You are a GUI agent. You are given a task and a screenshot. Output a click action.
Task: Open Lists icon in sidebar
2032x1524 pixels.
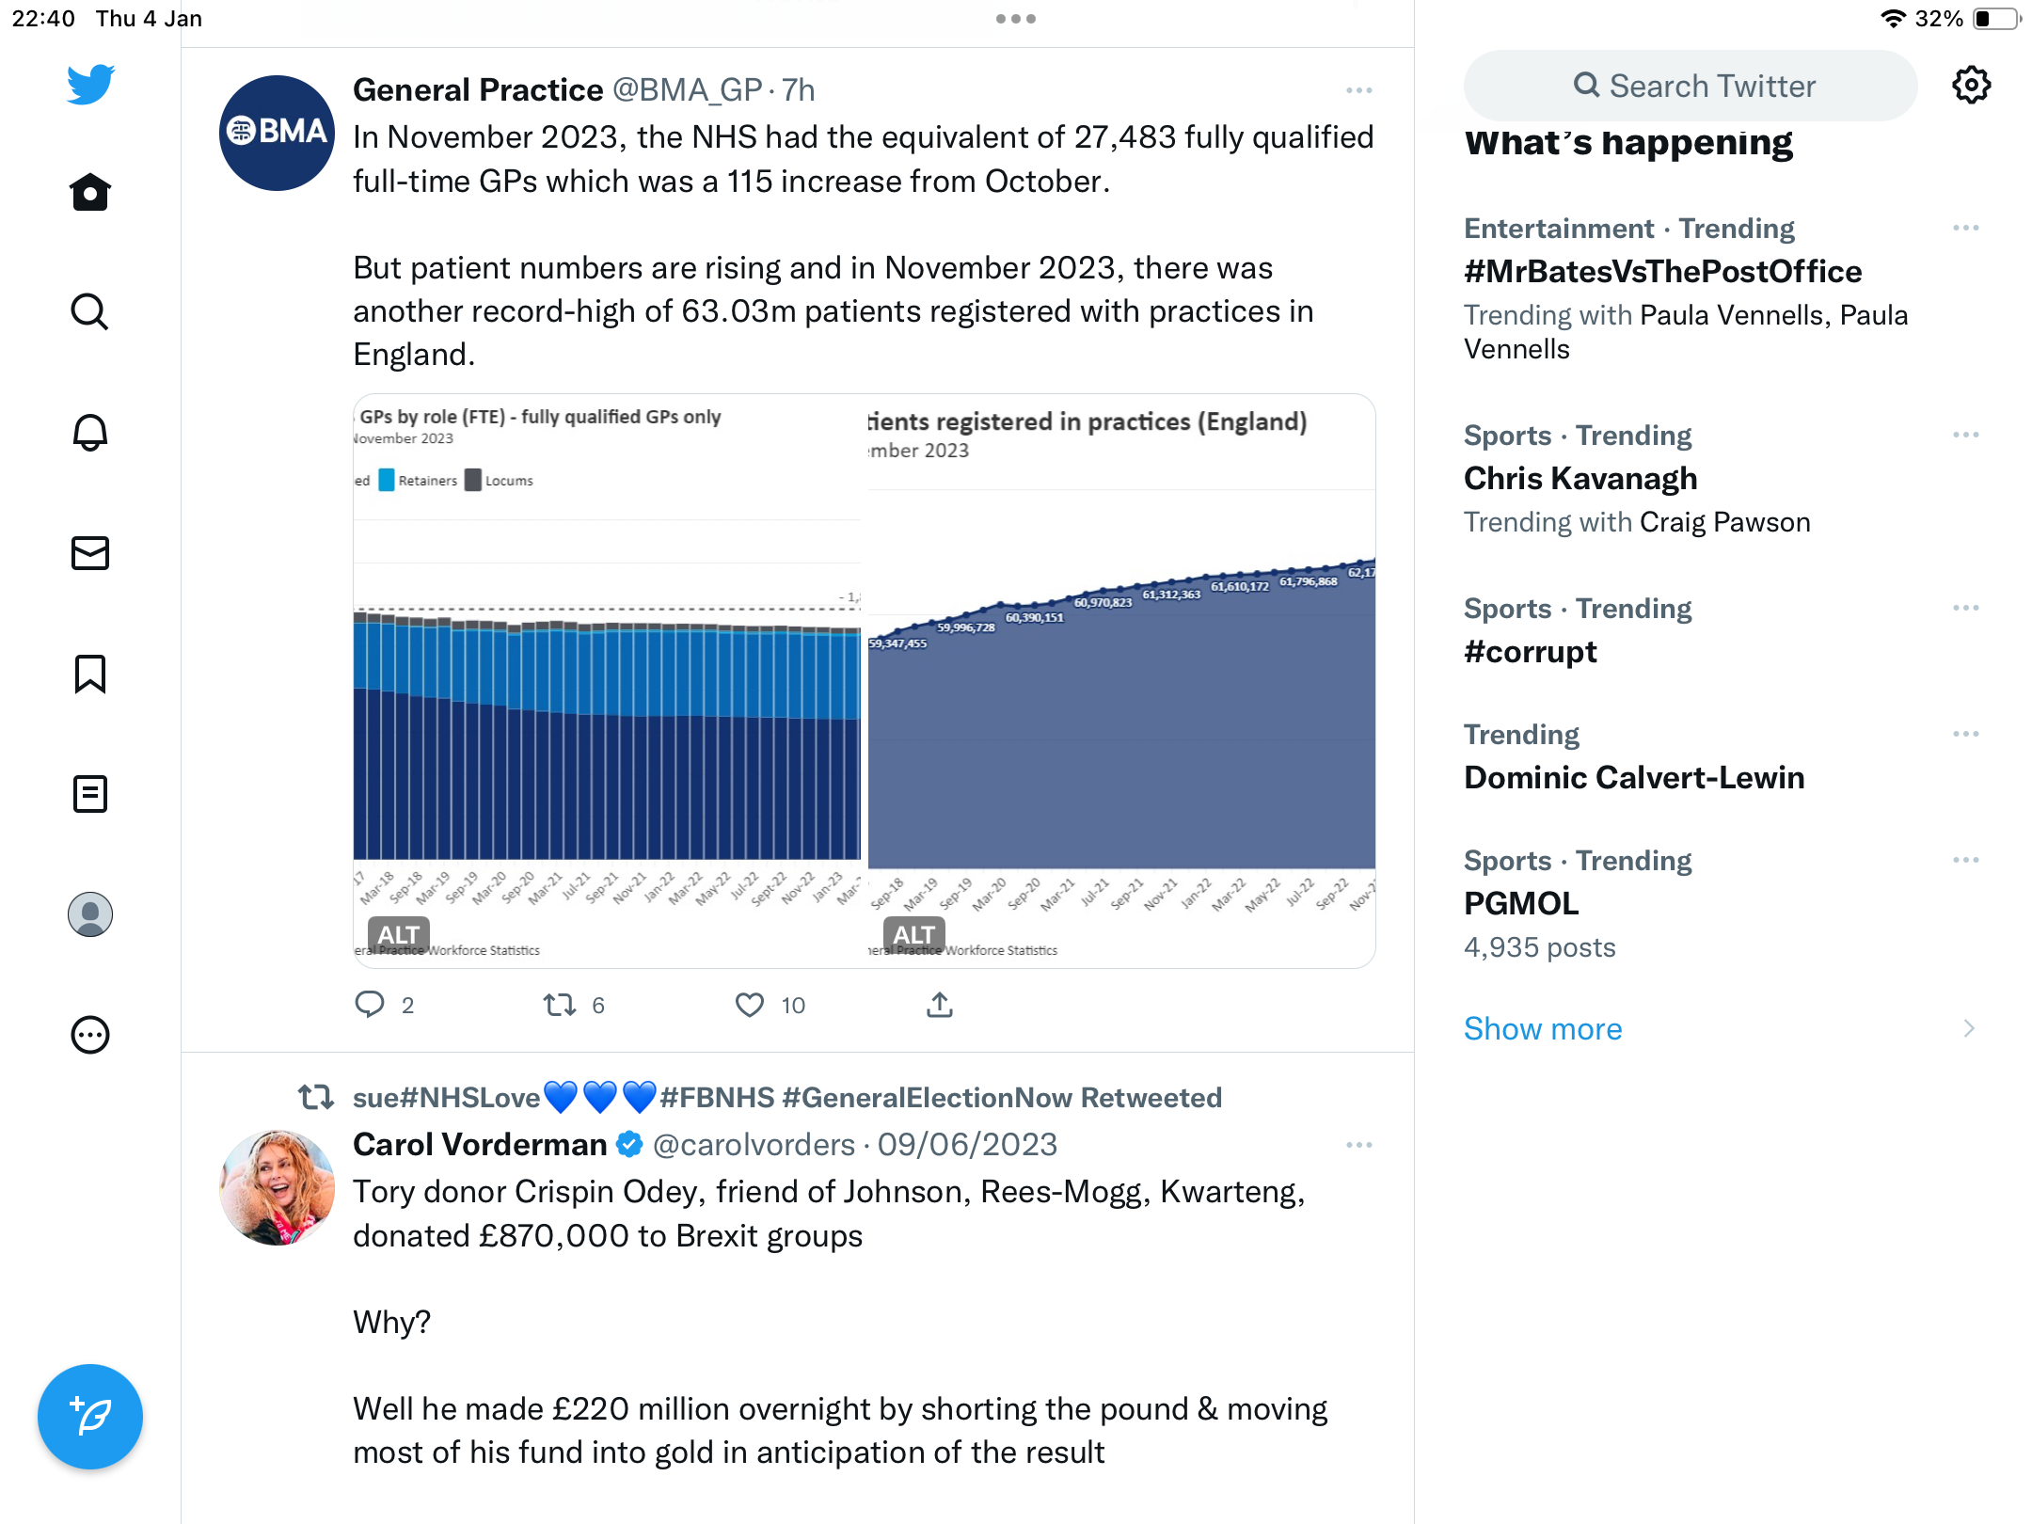[90, 794]
